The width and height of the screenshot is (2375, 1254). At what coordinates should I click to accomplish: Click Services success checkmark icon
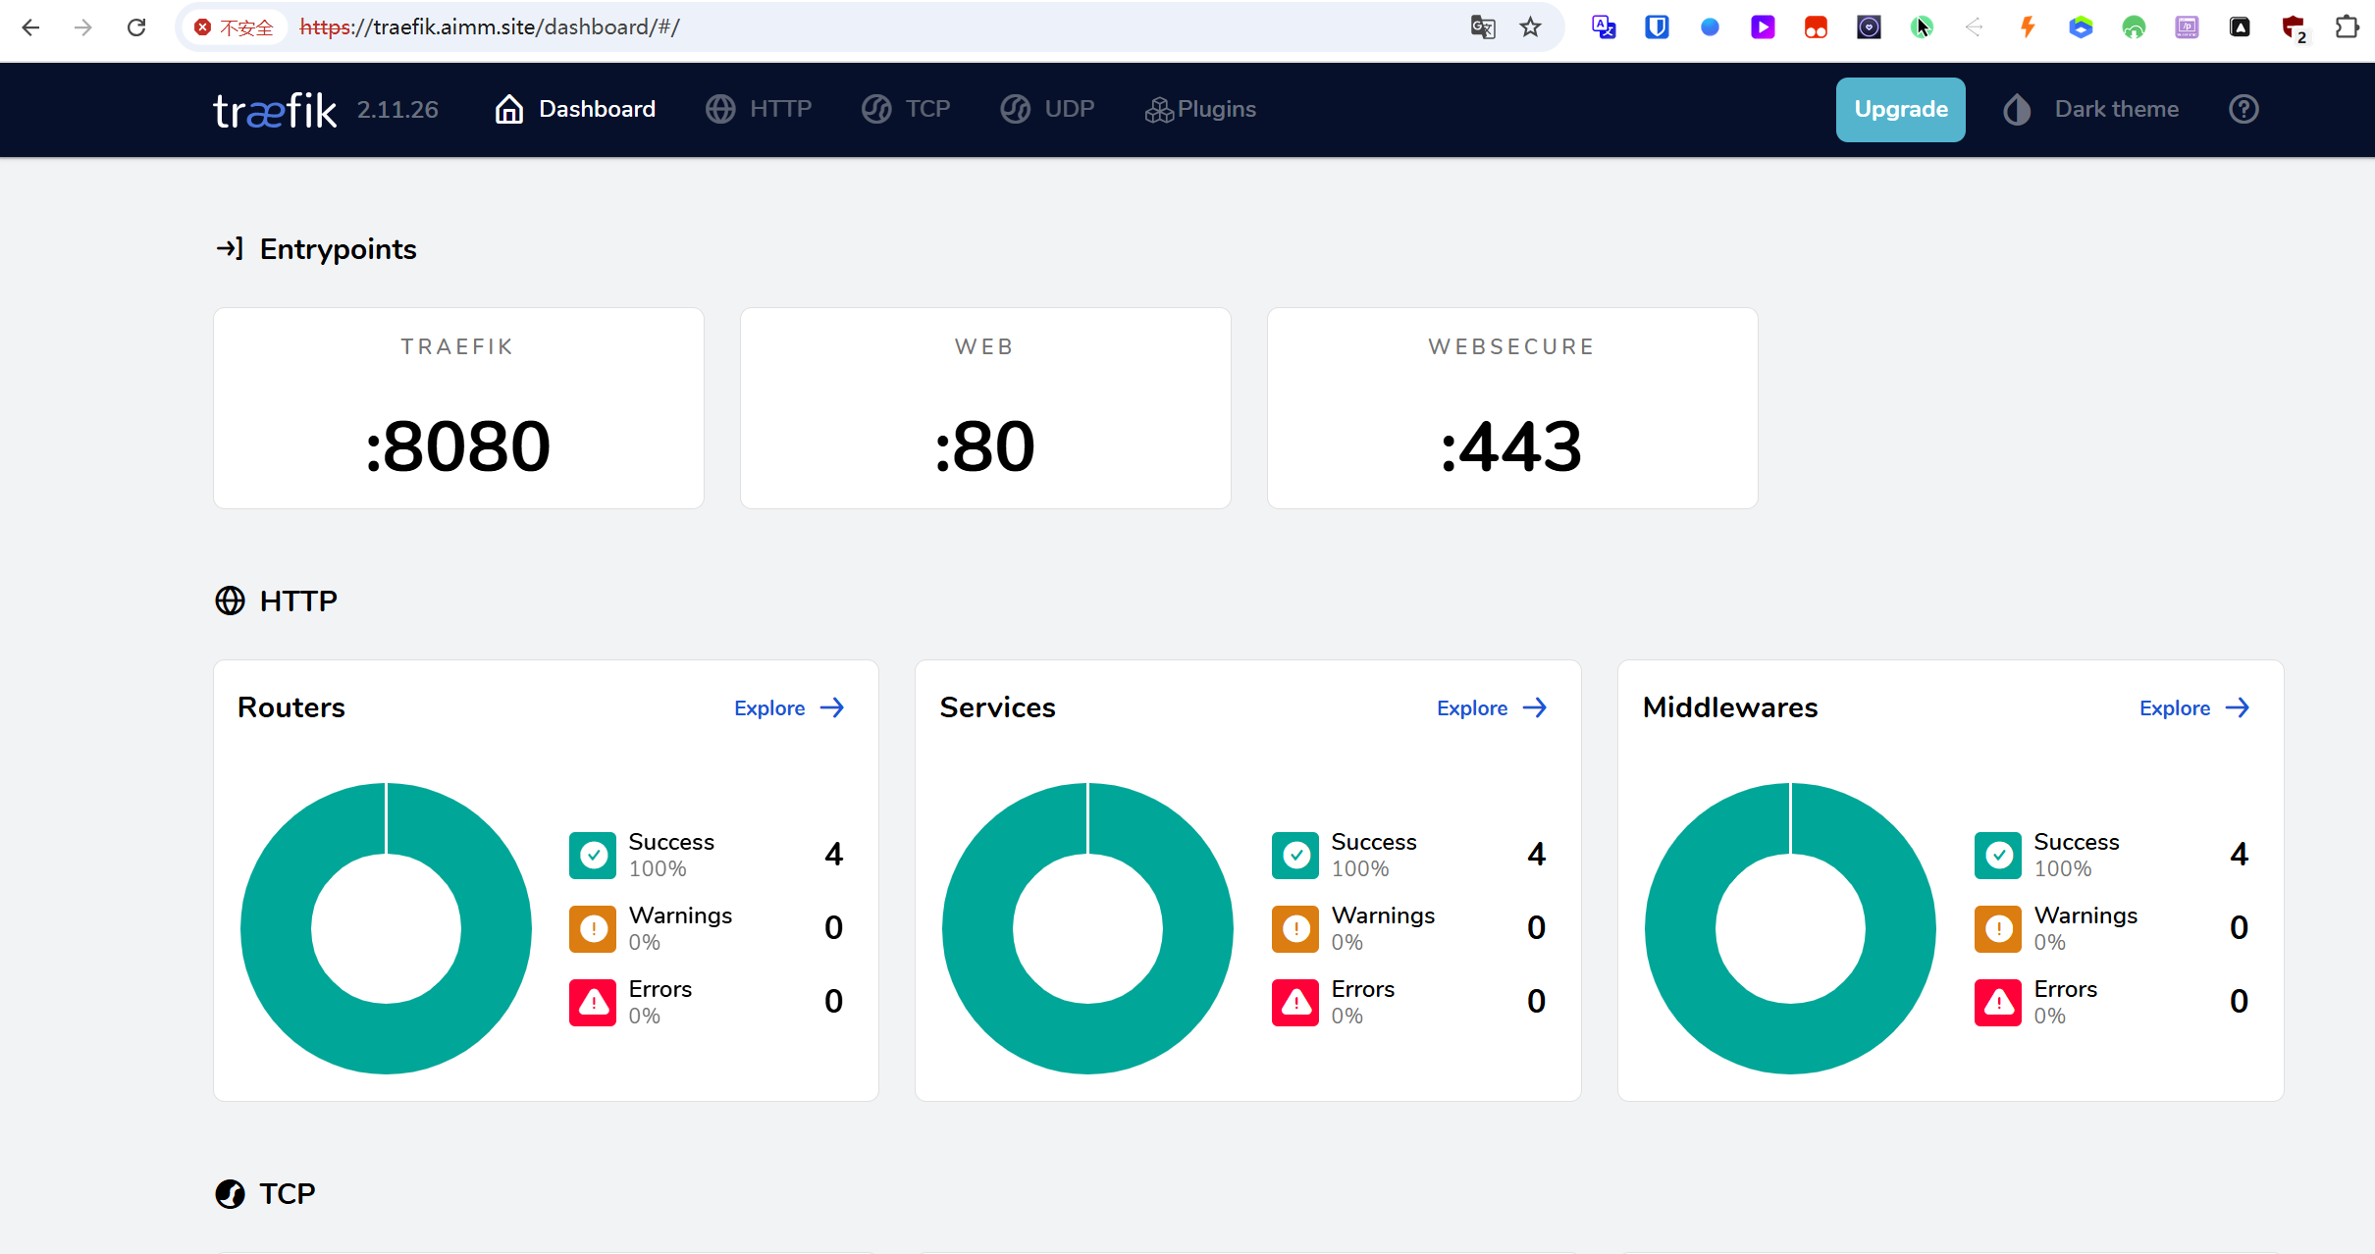[1295, 856]
